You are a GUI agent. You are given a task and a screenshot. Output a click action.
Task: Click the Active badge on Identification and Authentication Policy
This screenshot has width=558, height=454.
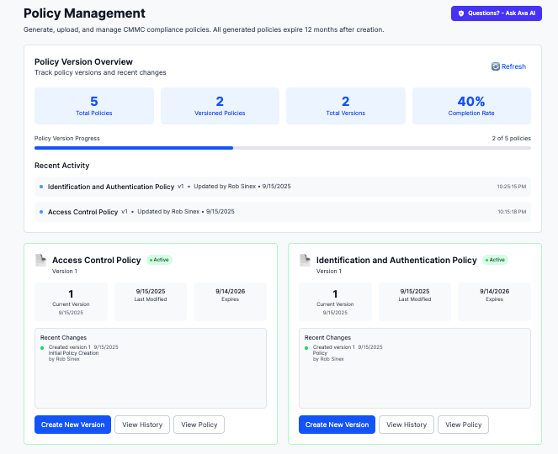[495, 260]
